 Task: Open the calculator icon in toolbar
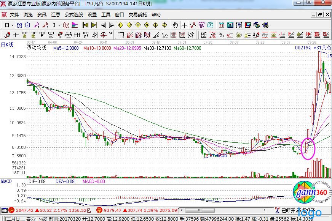pyautogui.click(x=230, y=25)
